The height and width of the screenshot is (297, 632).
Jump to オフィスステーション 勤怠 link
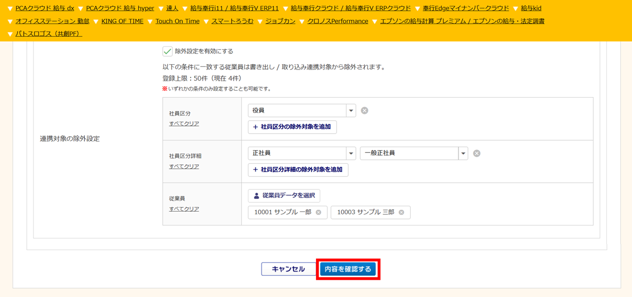click(x=52, y=21)
